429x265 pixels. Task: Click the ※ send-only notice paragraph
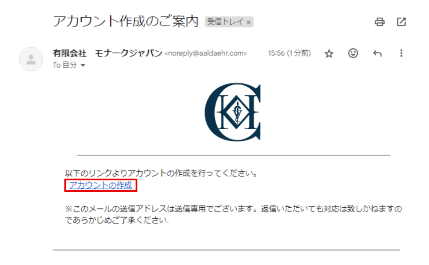pos(233,214)
